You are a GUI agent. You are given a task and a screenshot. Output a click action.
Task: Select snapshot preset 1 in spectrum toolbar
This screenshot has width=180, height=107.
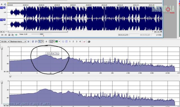70,42
